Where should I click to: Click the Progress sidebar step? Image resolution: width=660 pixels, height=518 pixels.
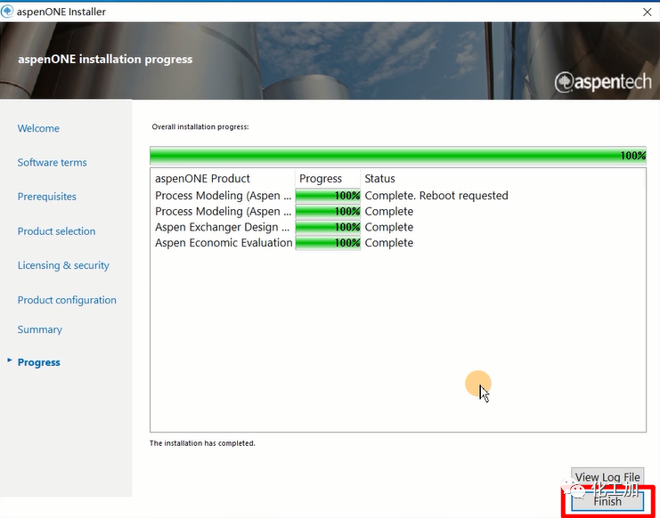point(39,362)
